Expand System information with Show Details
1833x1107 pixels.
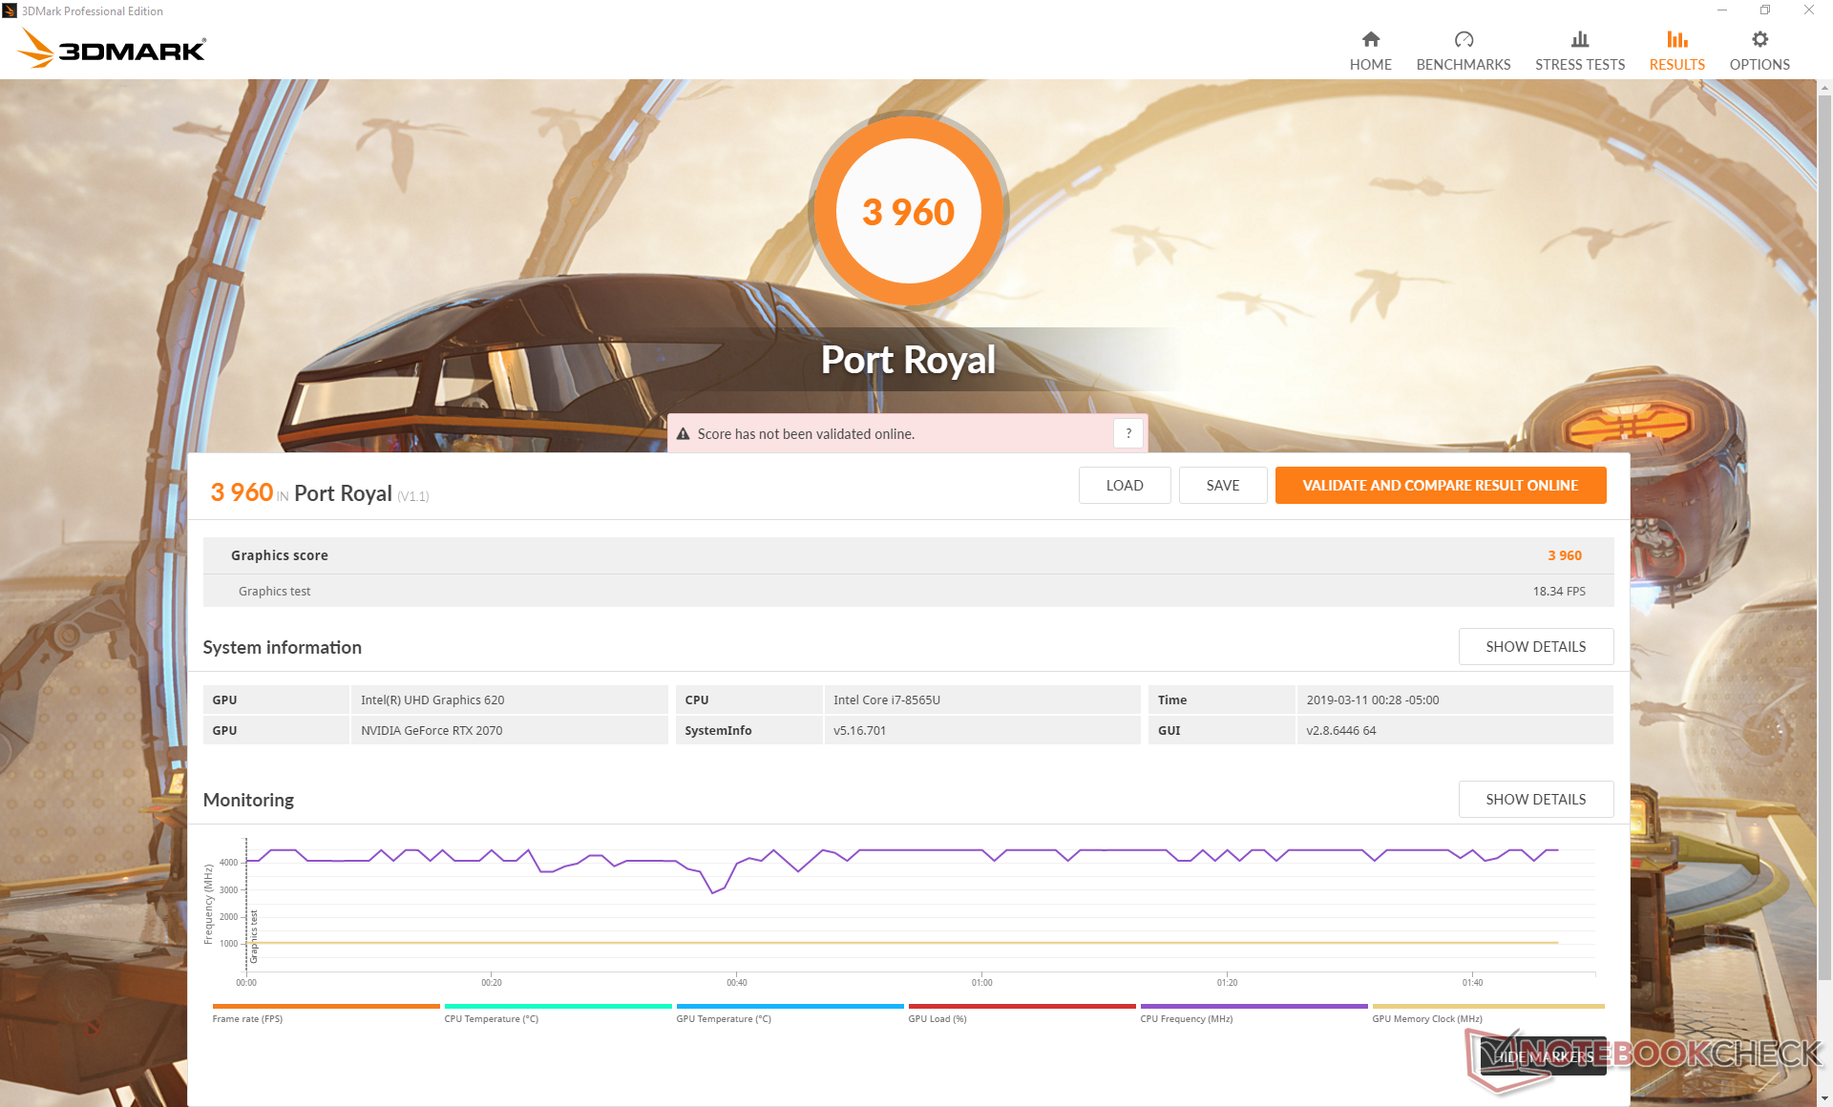(x=1535, y=647)
